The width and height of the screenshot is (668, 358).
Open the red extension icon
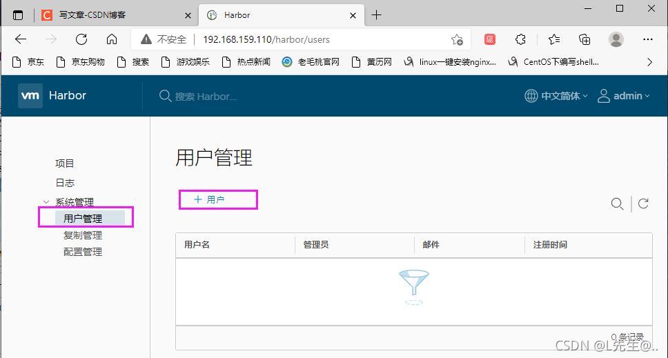tap(490, 39)
